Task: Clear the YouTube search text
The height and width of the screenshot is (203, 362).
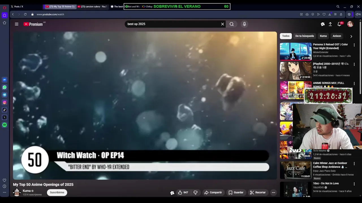Action: click(x=223, y=24)
